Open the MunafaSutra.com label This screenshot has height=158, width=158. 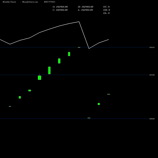pos(30,2)
